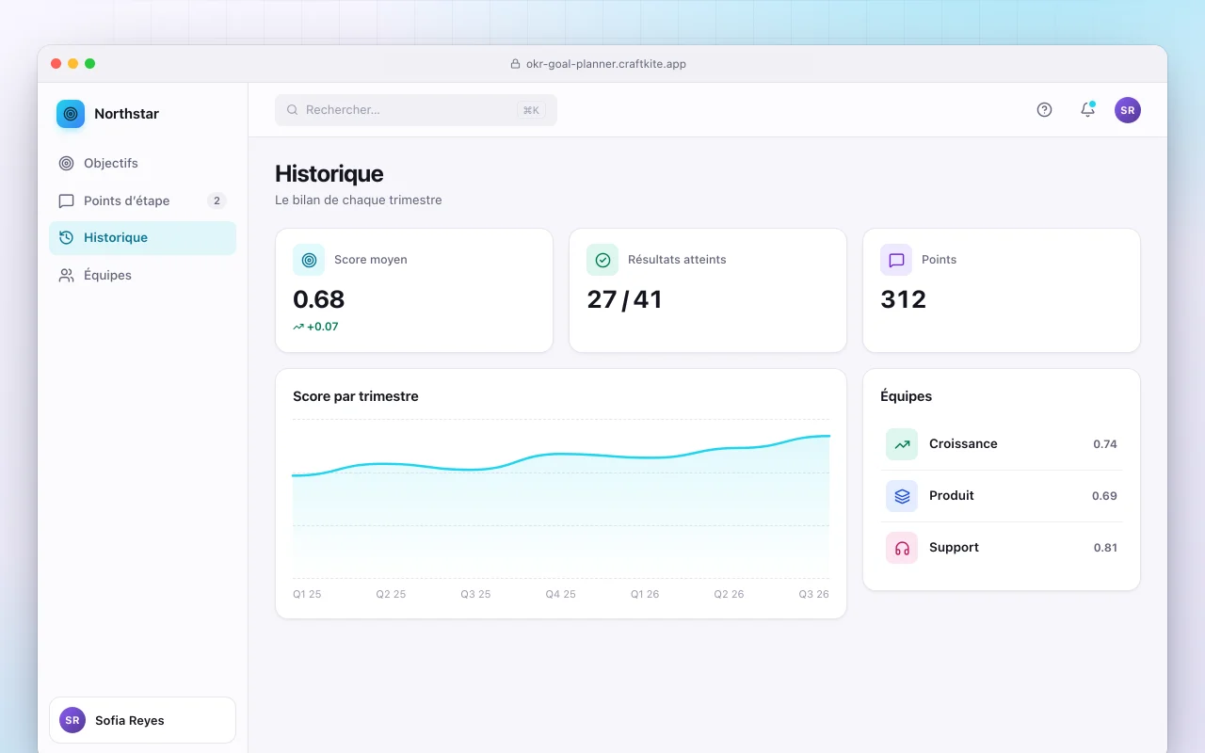The image size is (1205, 753).
Task: Click the lock icon in address bar
Action: 515,64
